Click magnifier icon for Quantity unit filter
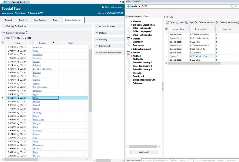 (x=129, y=76)
